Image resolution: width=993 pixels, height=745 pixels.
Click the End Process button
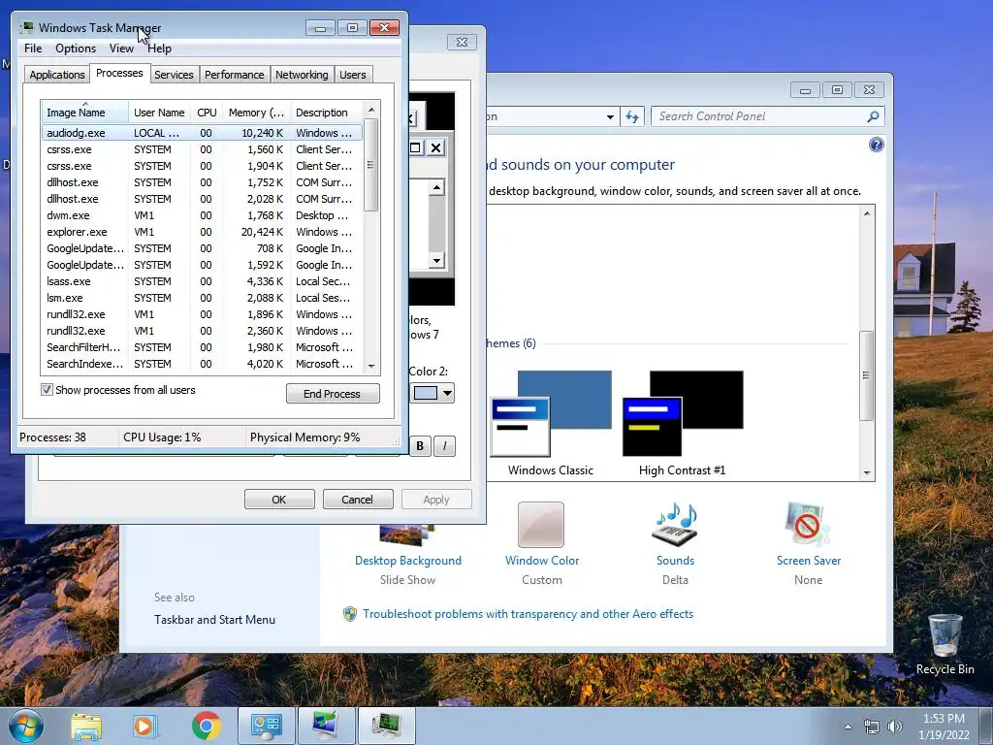pos(333,394)
